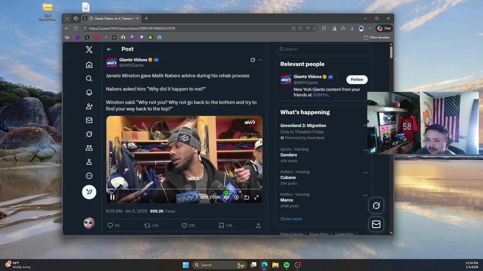Open account menu via profile avatar
The image size is (483, 271).
89,223
